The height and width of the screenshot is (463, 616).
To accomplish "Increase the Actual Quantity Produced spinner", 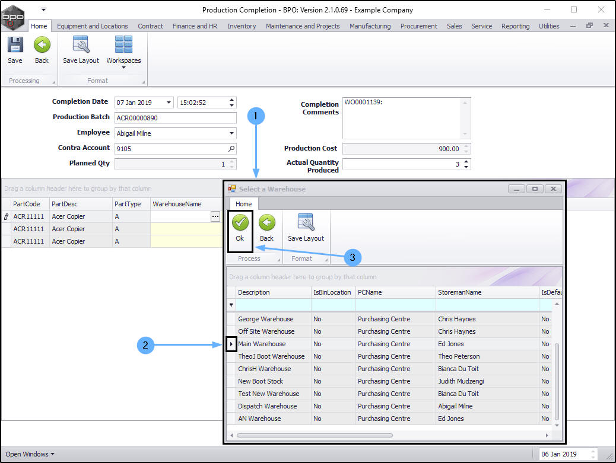I will pyautogui.click(x=466, y=161).
